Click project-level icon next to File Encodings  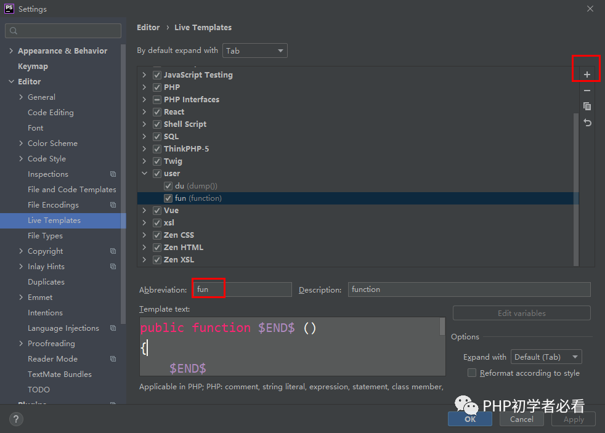[113, 205]
